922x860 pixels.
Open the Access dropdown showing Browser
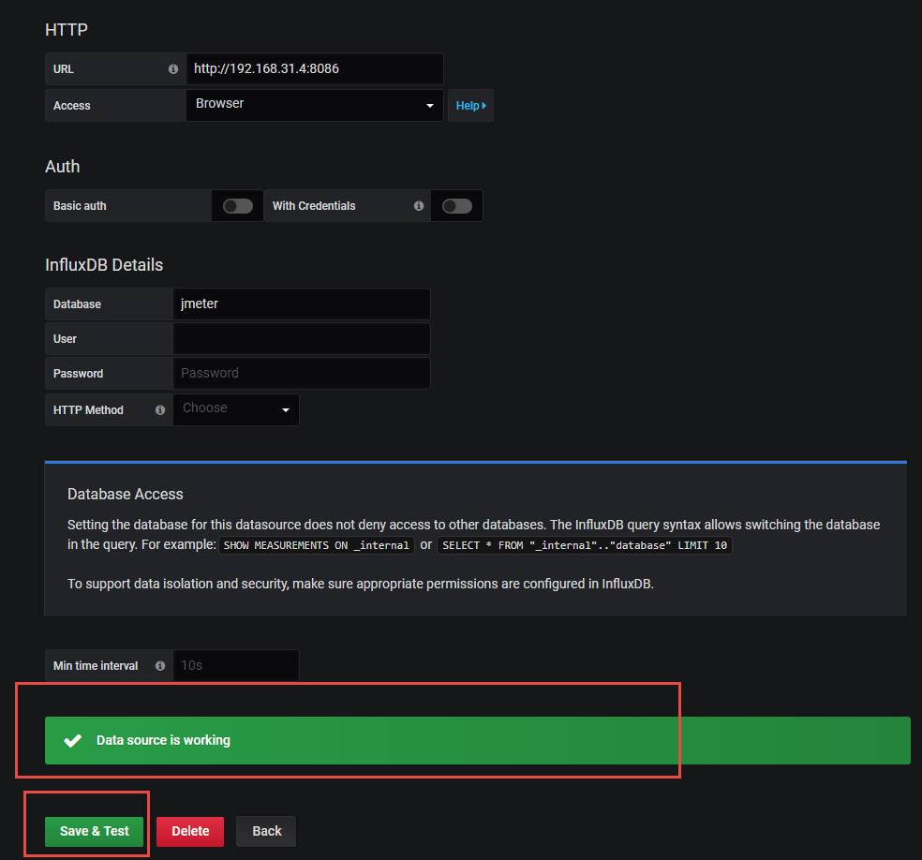(314, 105)
